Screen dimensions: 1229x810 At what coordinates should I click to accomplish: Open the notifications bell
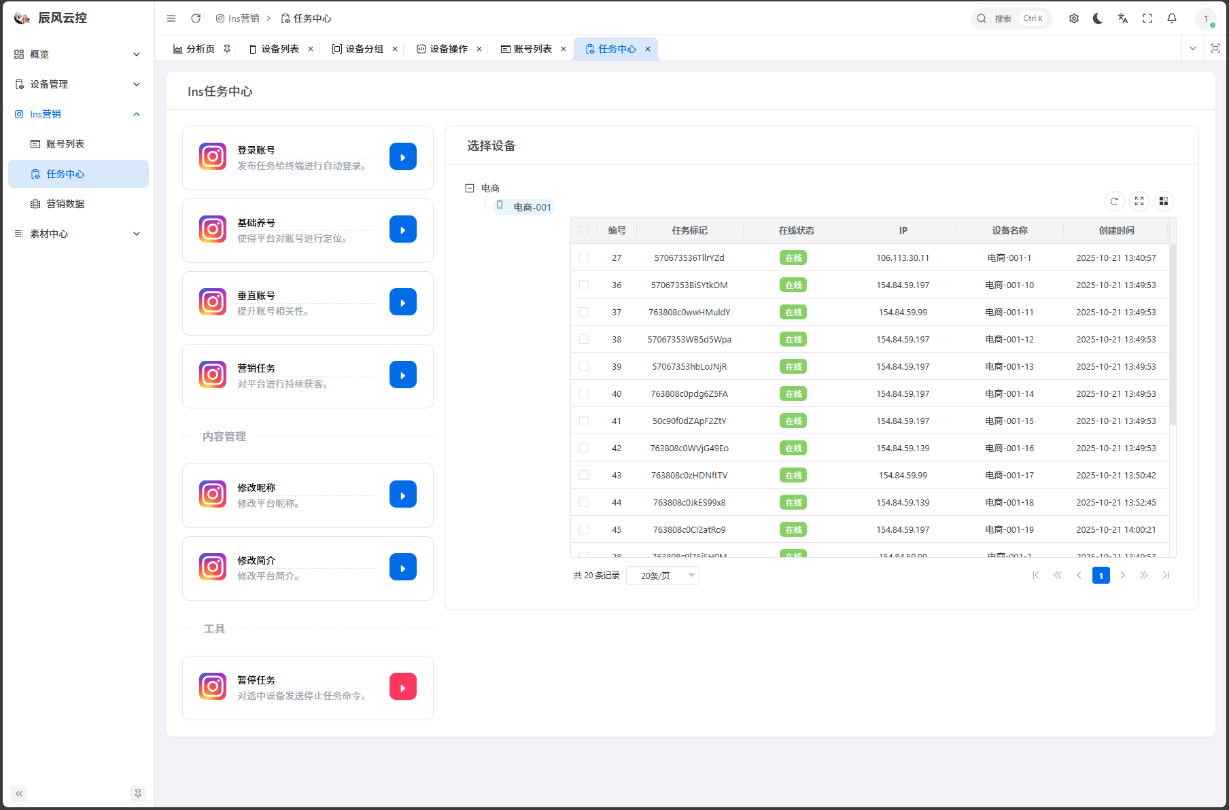1171,18
